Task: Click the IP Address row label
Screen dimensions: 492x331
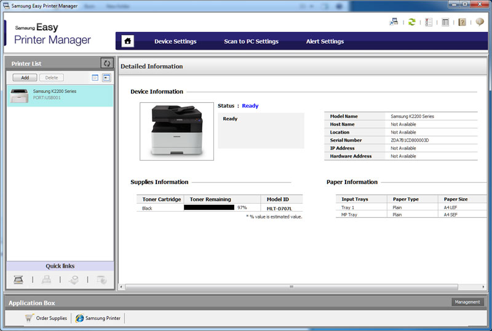Action: tap(342, 148)
